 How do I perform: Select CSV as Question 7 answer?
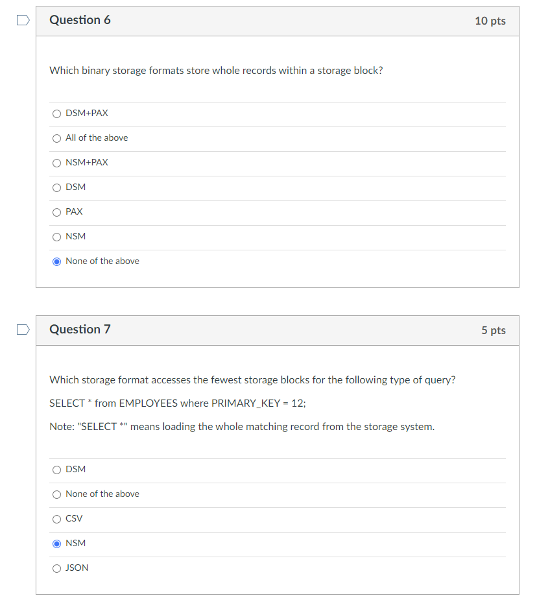[56, 519]
